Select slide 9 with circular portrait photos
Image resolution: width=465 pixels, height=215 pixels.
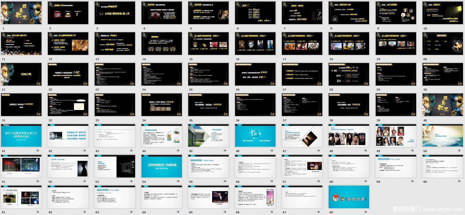[396, 13]
